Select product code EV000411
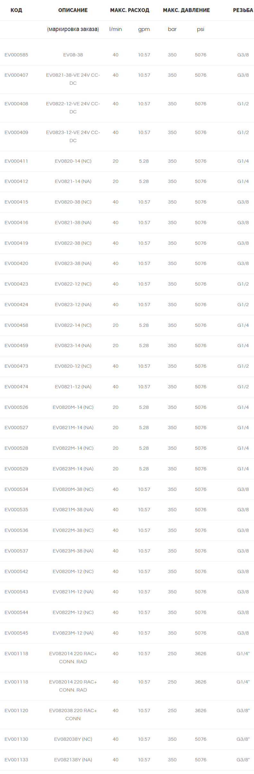Image resolution: width=254 pixels, height=774 pixels. pos(16,161)
